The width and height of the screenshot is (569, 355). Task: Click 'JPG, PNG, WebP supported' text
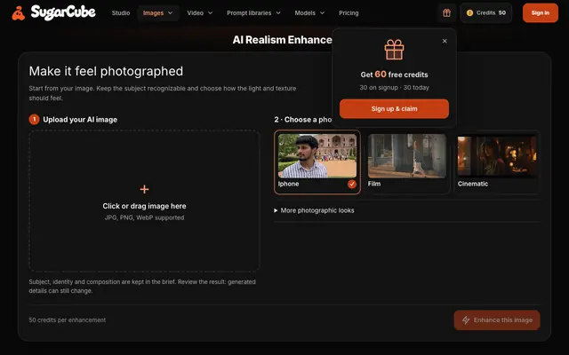click(x=144, y=217)
